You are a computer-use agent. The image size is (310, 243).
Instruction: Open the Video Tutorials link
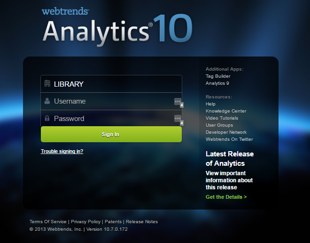(222, 118)
